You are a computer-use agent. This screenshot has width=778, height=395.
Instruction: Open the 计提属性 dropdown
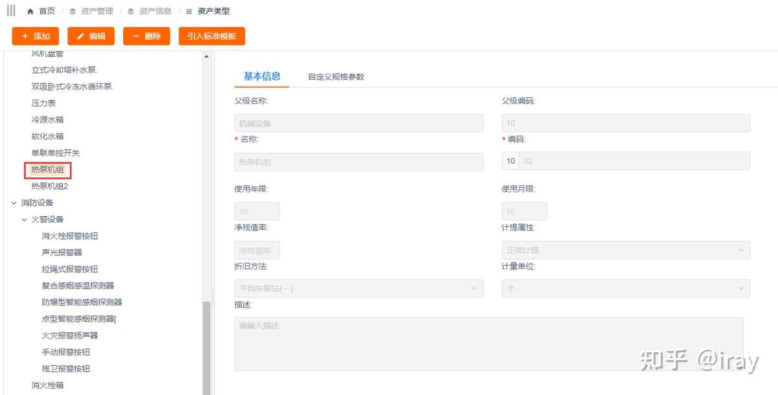(x=626, y=251)
